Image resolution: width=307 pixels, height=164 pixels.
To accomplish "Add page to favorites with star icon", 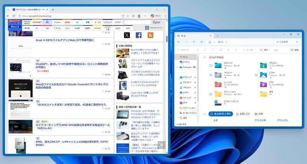I will coord(128,16).
